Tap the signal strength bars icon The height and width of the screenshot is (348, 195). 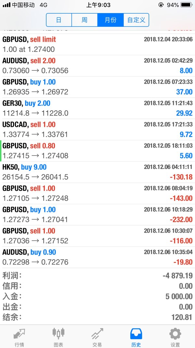6,5
